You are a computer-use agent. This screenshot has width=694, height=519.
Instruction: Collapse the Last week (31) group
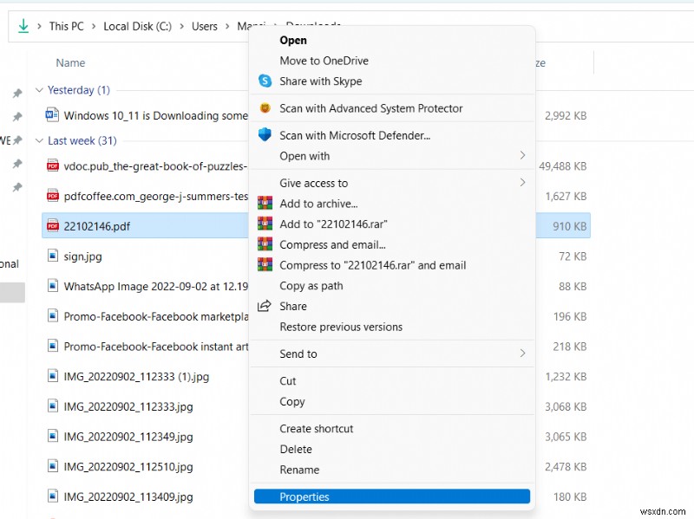[38, 140]
